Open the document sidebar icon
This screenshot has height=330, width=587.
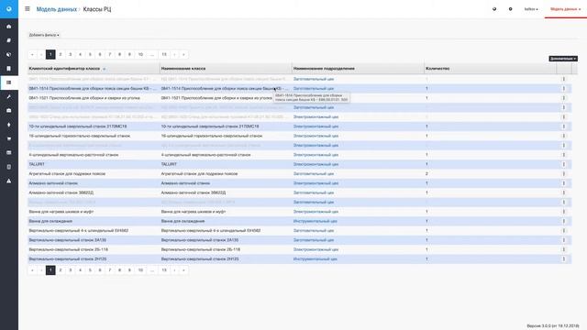click(x=9, y=69)
